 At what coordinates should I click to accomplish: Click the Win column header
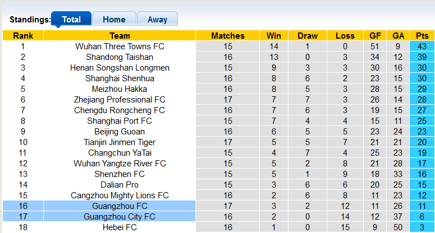274,36
